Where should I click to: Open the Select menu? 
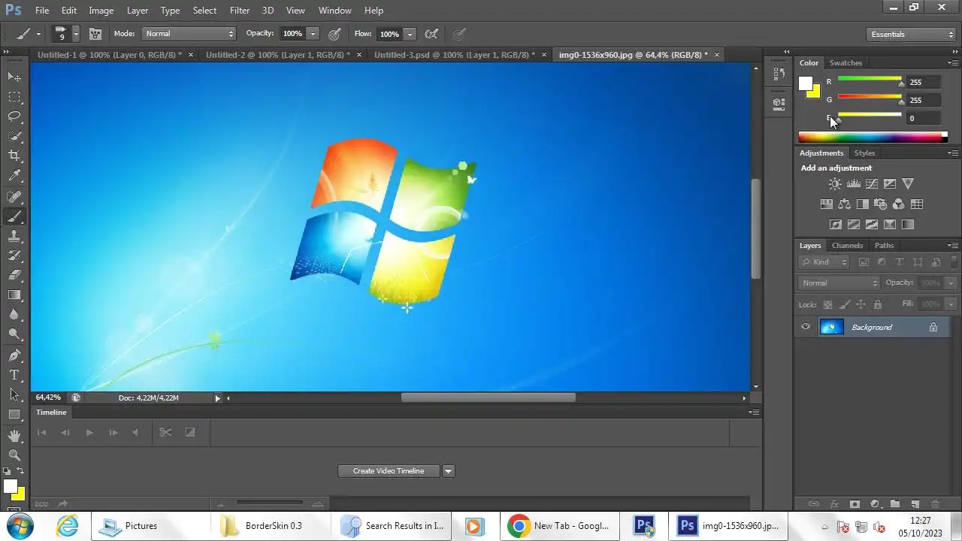204,11
